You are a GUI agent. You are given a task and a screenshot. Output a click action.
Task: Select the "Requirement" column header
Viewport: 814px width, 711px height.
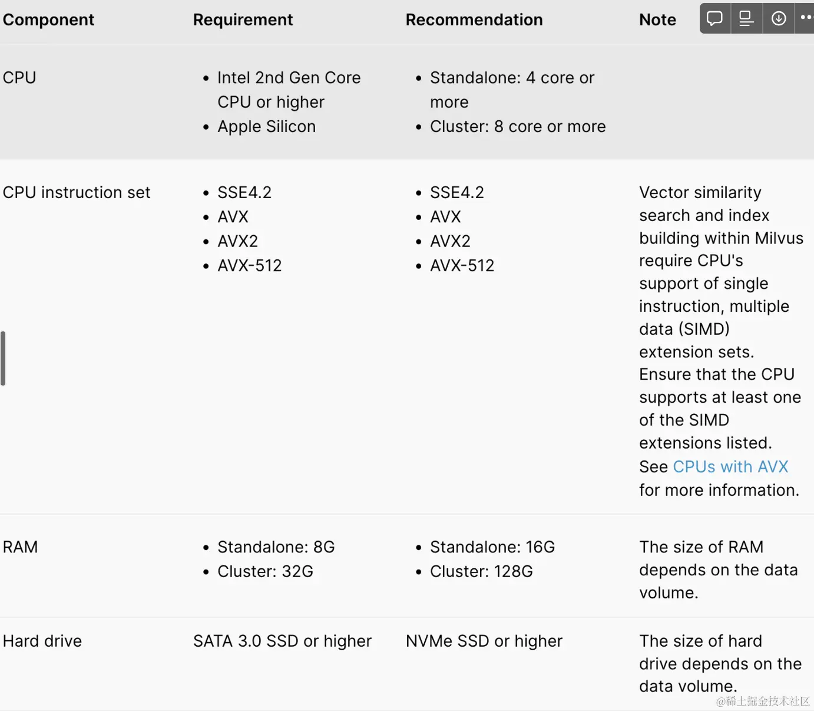pos(243,19)
